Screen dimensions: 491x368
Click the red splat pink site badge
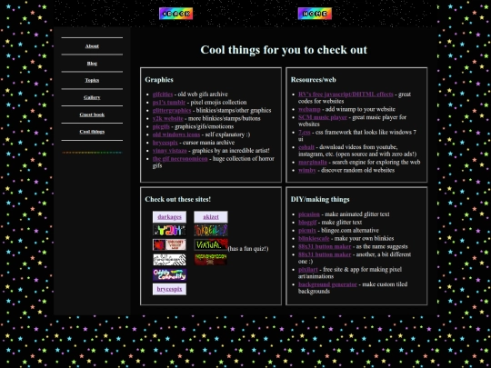169,244
